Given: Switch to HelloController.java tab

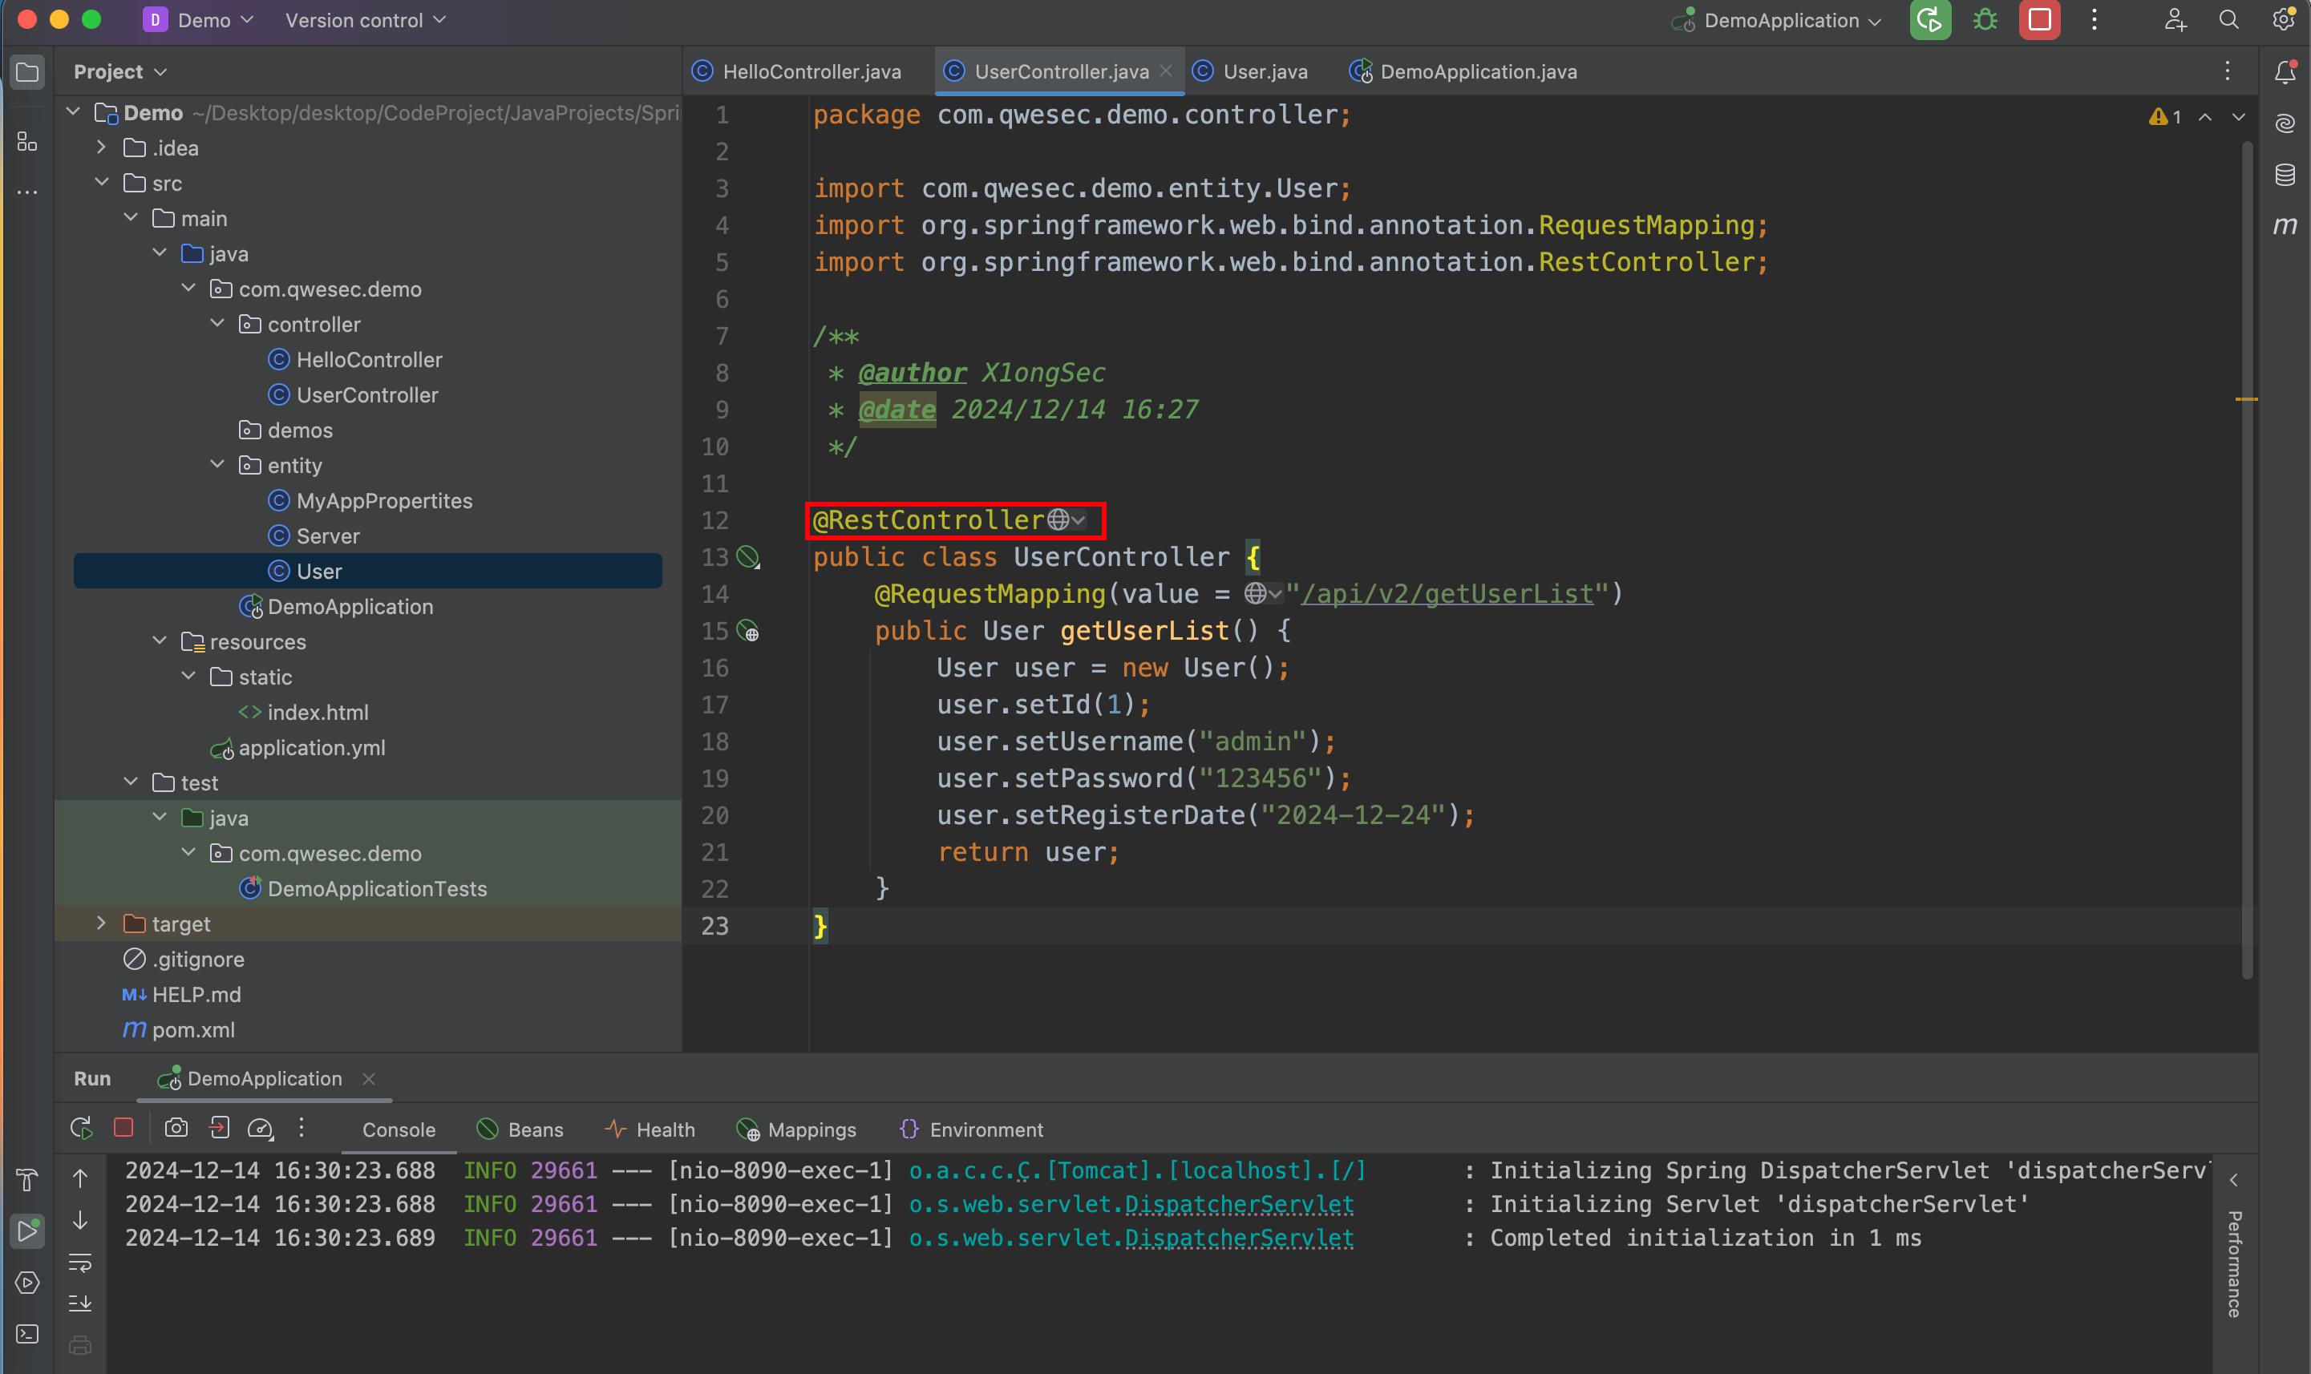Looking at the screenshot, I should click(x=796, y=72).
